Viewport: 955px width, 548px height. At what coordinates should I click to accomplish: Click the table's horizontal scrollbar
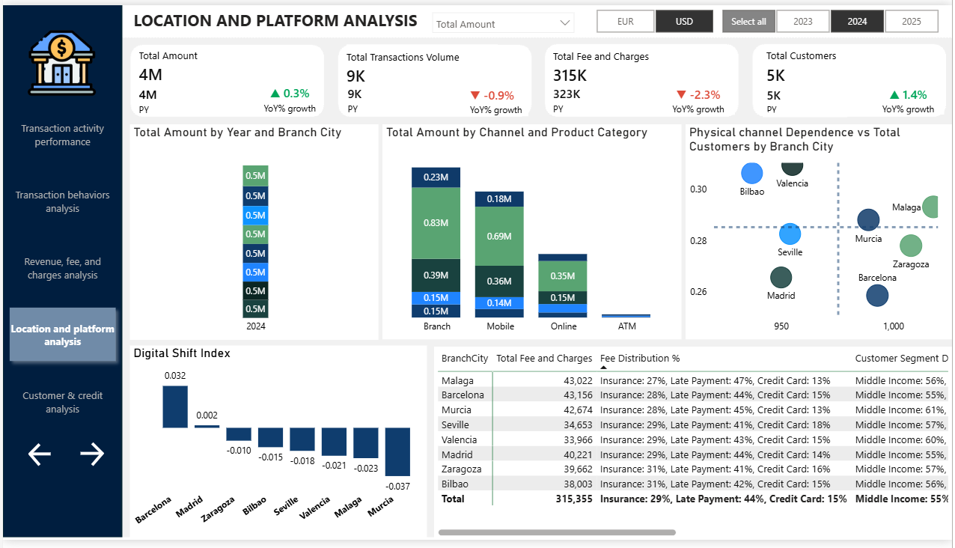pos(557,533)
